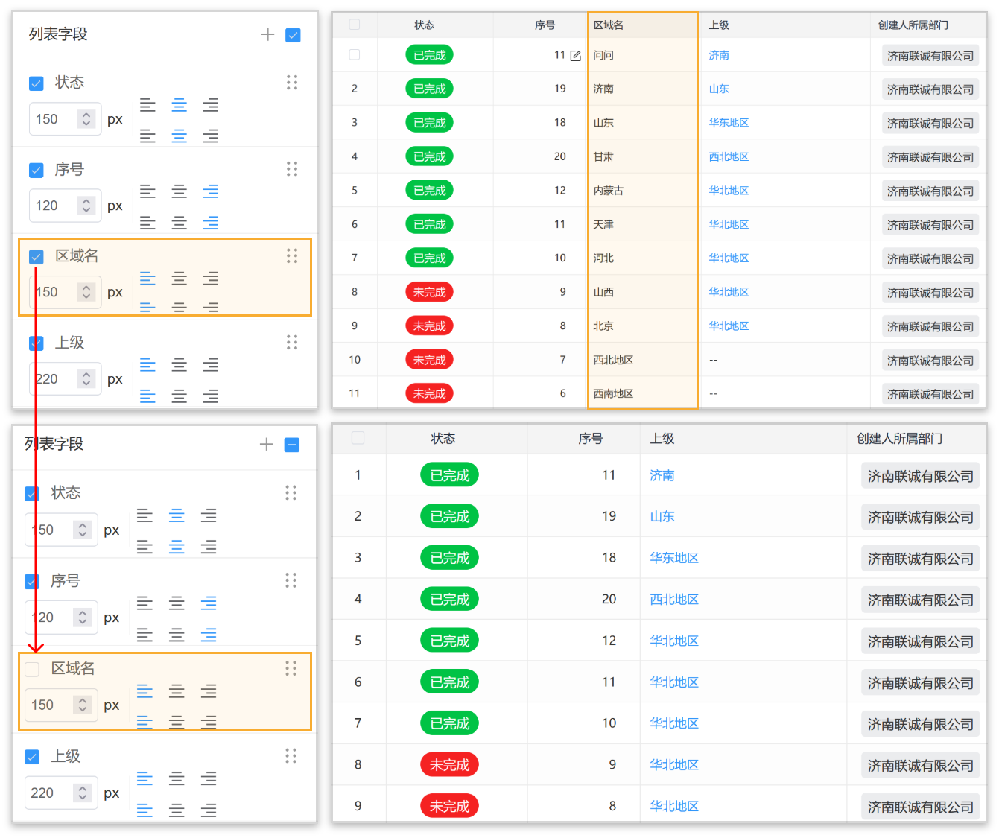The height and width of the screenshot is (838, 999).
Task: Select top-row center align for checked 区域名 field
Action: pos(180,279)
